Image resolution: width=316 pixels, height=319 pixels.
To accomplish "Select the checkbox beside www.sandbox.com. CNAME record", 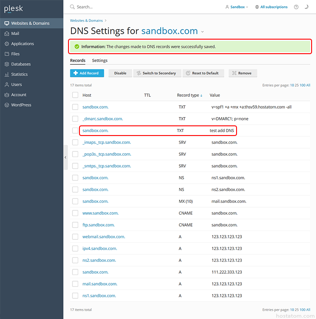I will tap(75, 213).
